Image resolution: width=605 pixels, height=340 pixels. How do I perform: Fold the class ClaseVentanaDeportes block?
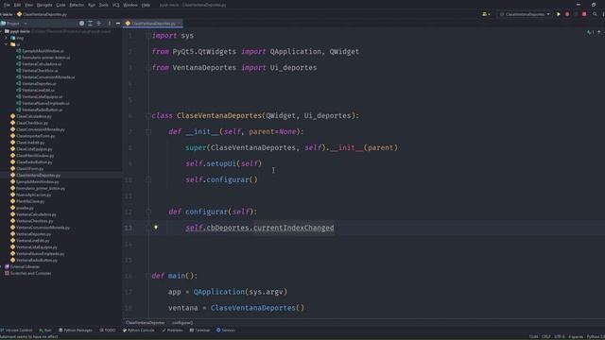[x=148, y=115]
